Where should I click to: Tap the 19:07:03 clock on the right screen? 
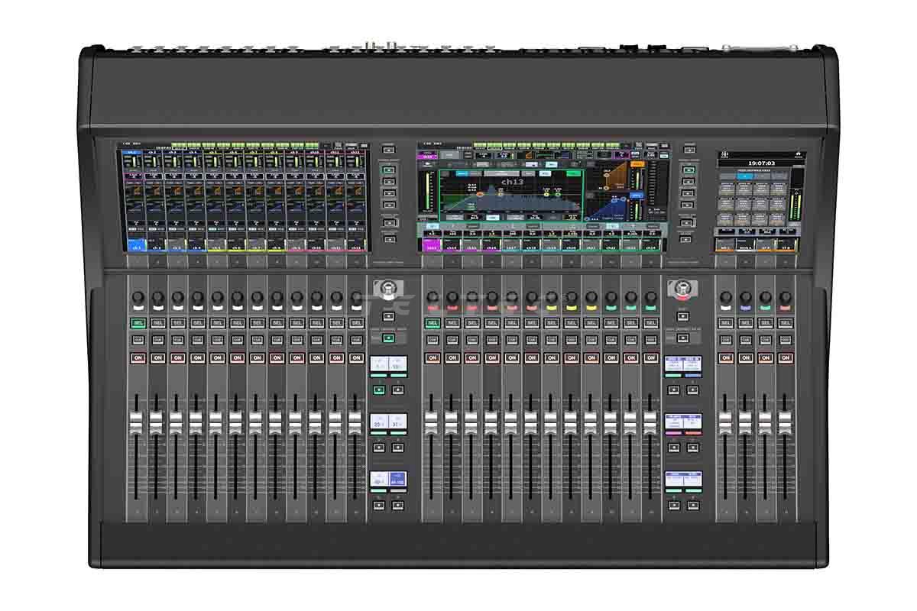760,163
